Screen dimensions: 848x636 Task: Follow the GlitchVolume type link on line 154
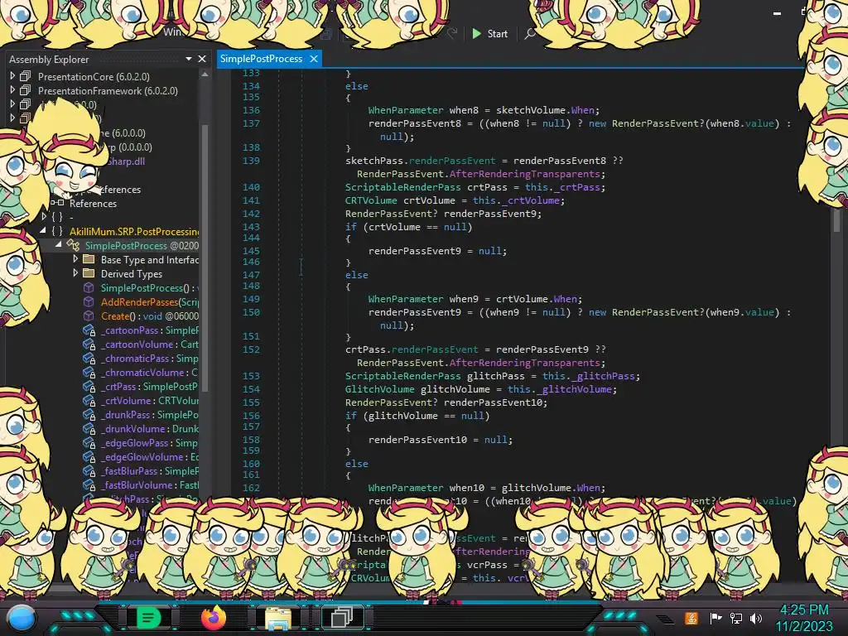pyautogui.click(x=379, y=389)
